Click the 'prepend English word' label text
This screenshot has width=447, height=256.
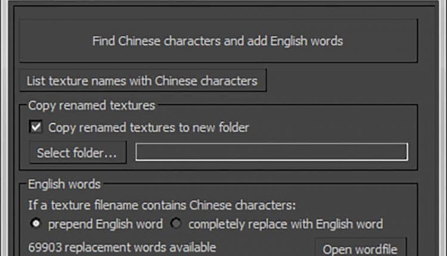coord(105,224)
